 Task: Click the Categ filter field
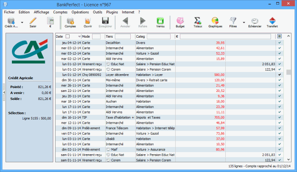point(159,36)
